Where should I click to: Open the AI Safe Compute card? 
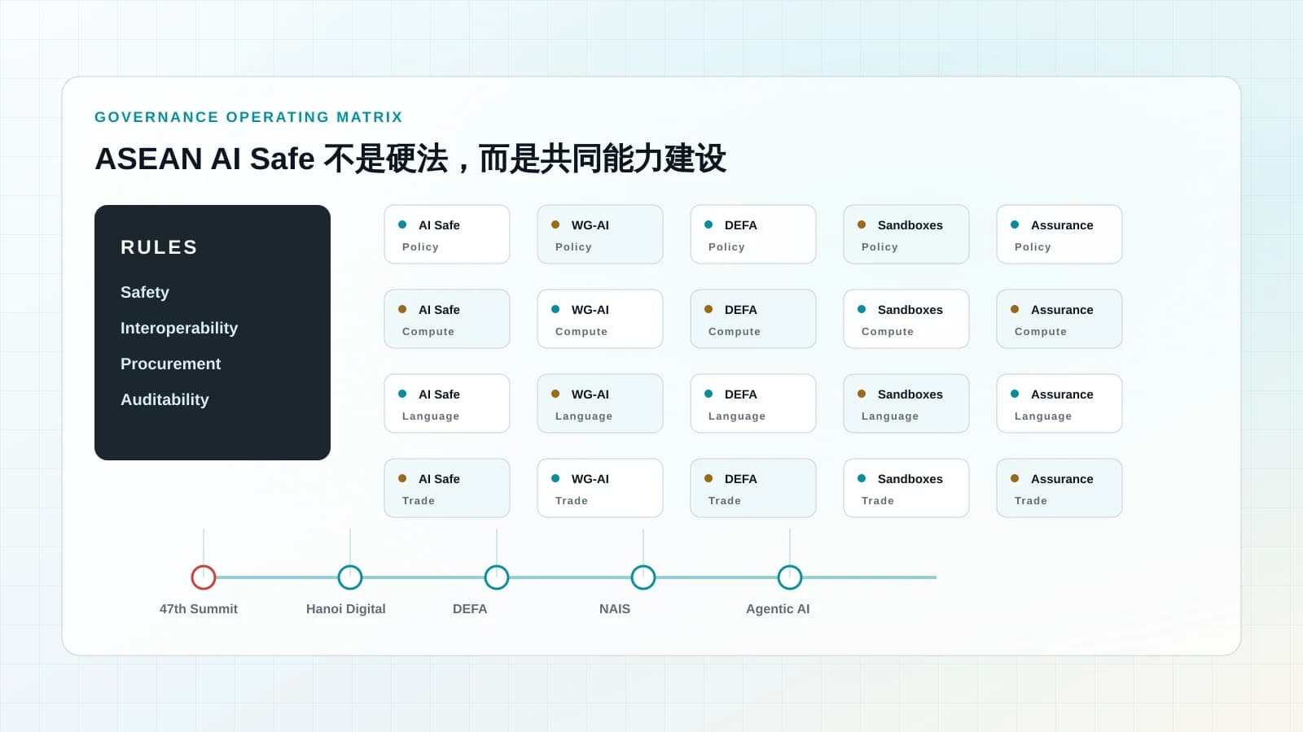(447, 319)
